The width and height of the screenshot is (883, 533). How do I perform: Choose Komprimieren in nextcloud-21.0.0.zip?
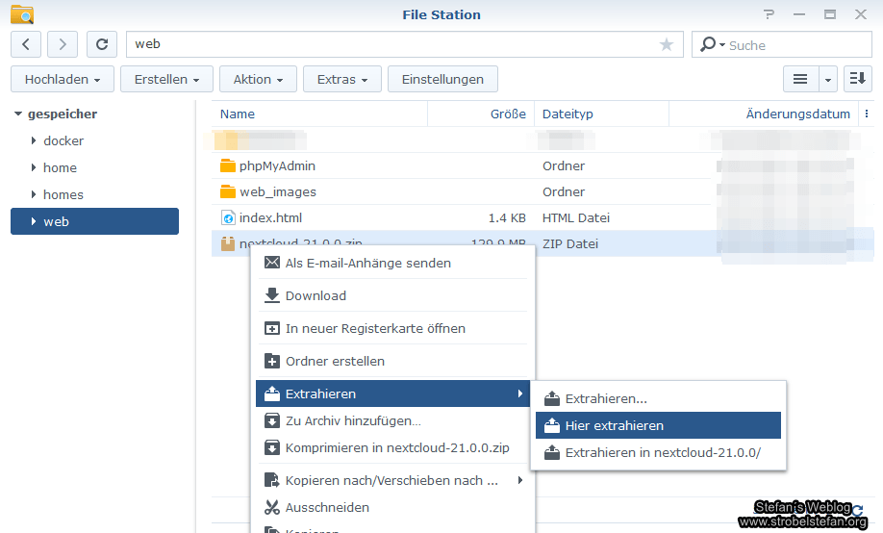coord(392,447)
